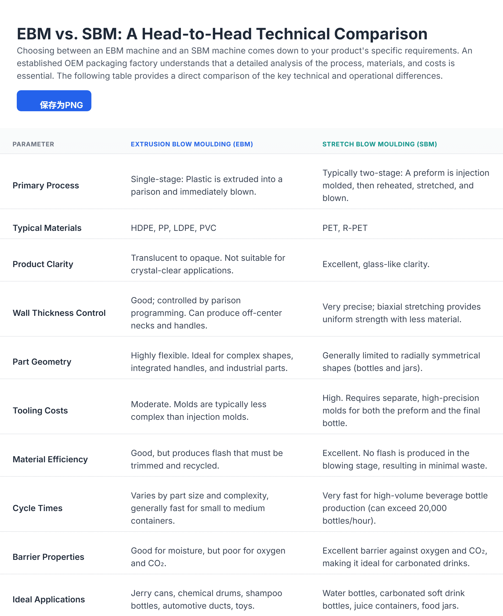Image resolution: width=503 pixels, height=616 pixels.
Task: Click the page title heading text
Action: pyautogui.click(x=222, y=34)
